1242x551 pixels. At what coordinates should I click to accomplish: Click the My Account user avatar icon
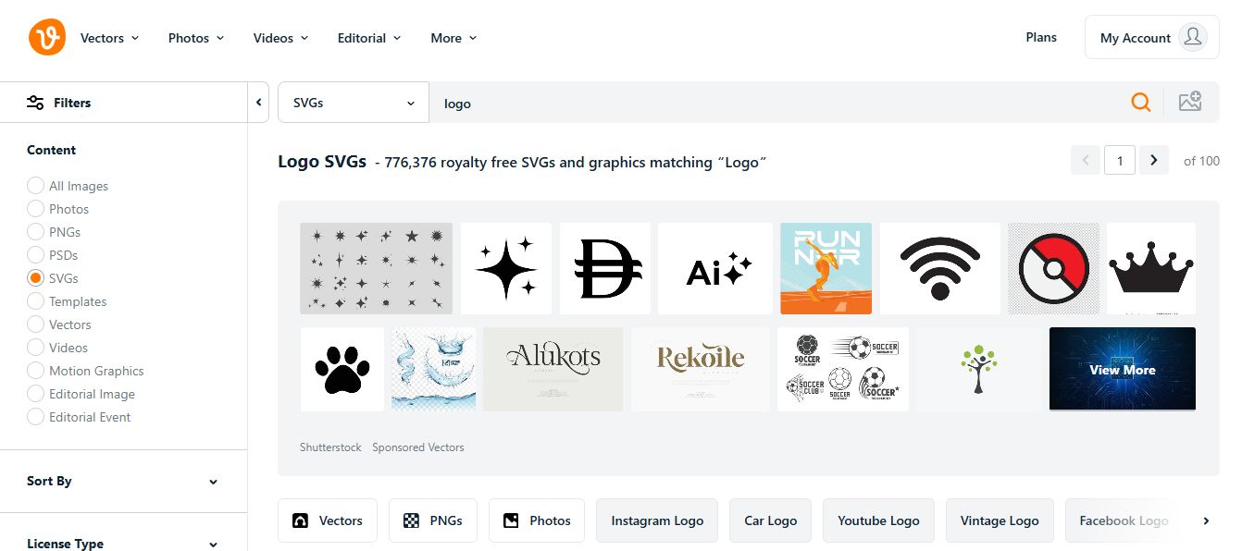[1193, 37]
